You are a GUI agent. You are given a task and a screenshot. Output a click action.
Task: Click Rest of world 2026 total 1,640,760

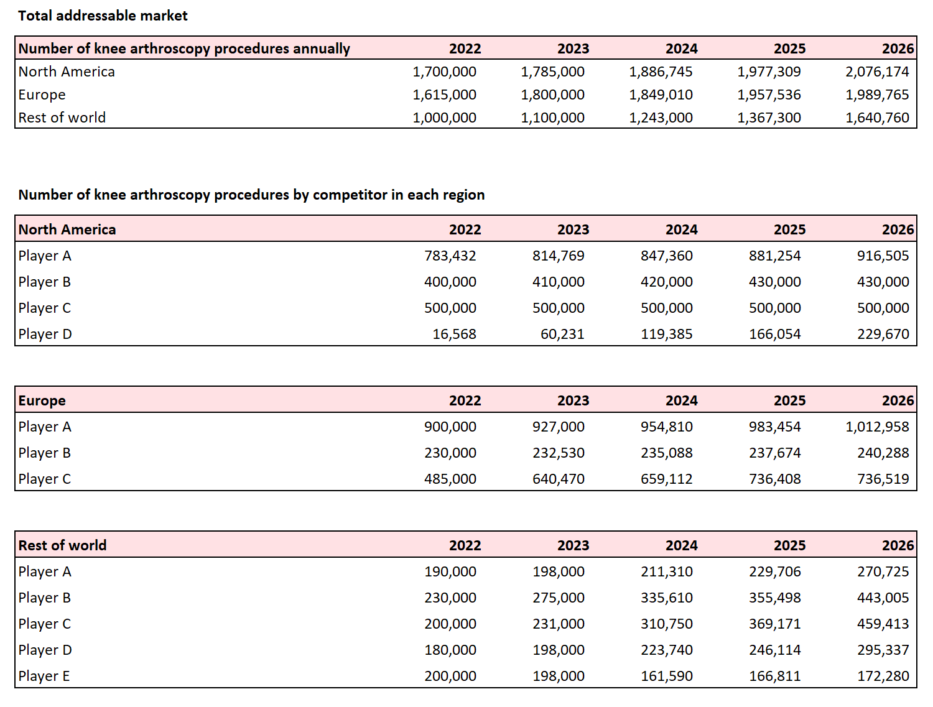(877, 118)
